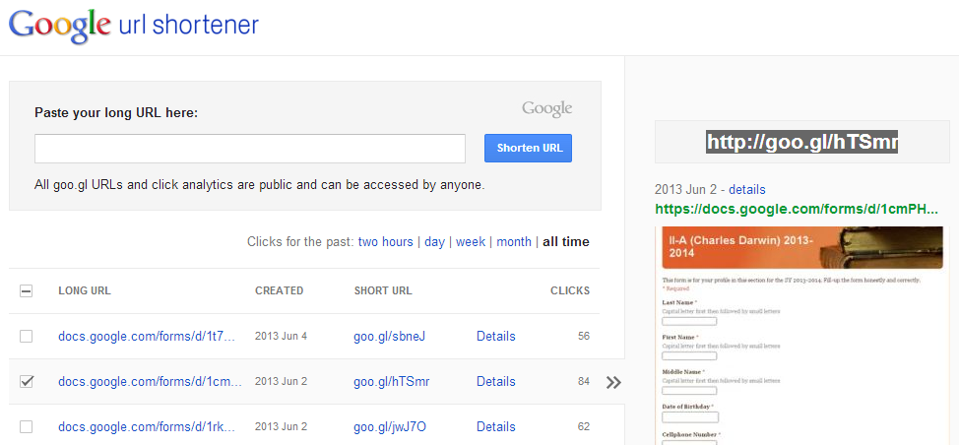Show clicks for the past day
959x445 pixels.
click(x=434, y=242)
